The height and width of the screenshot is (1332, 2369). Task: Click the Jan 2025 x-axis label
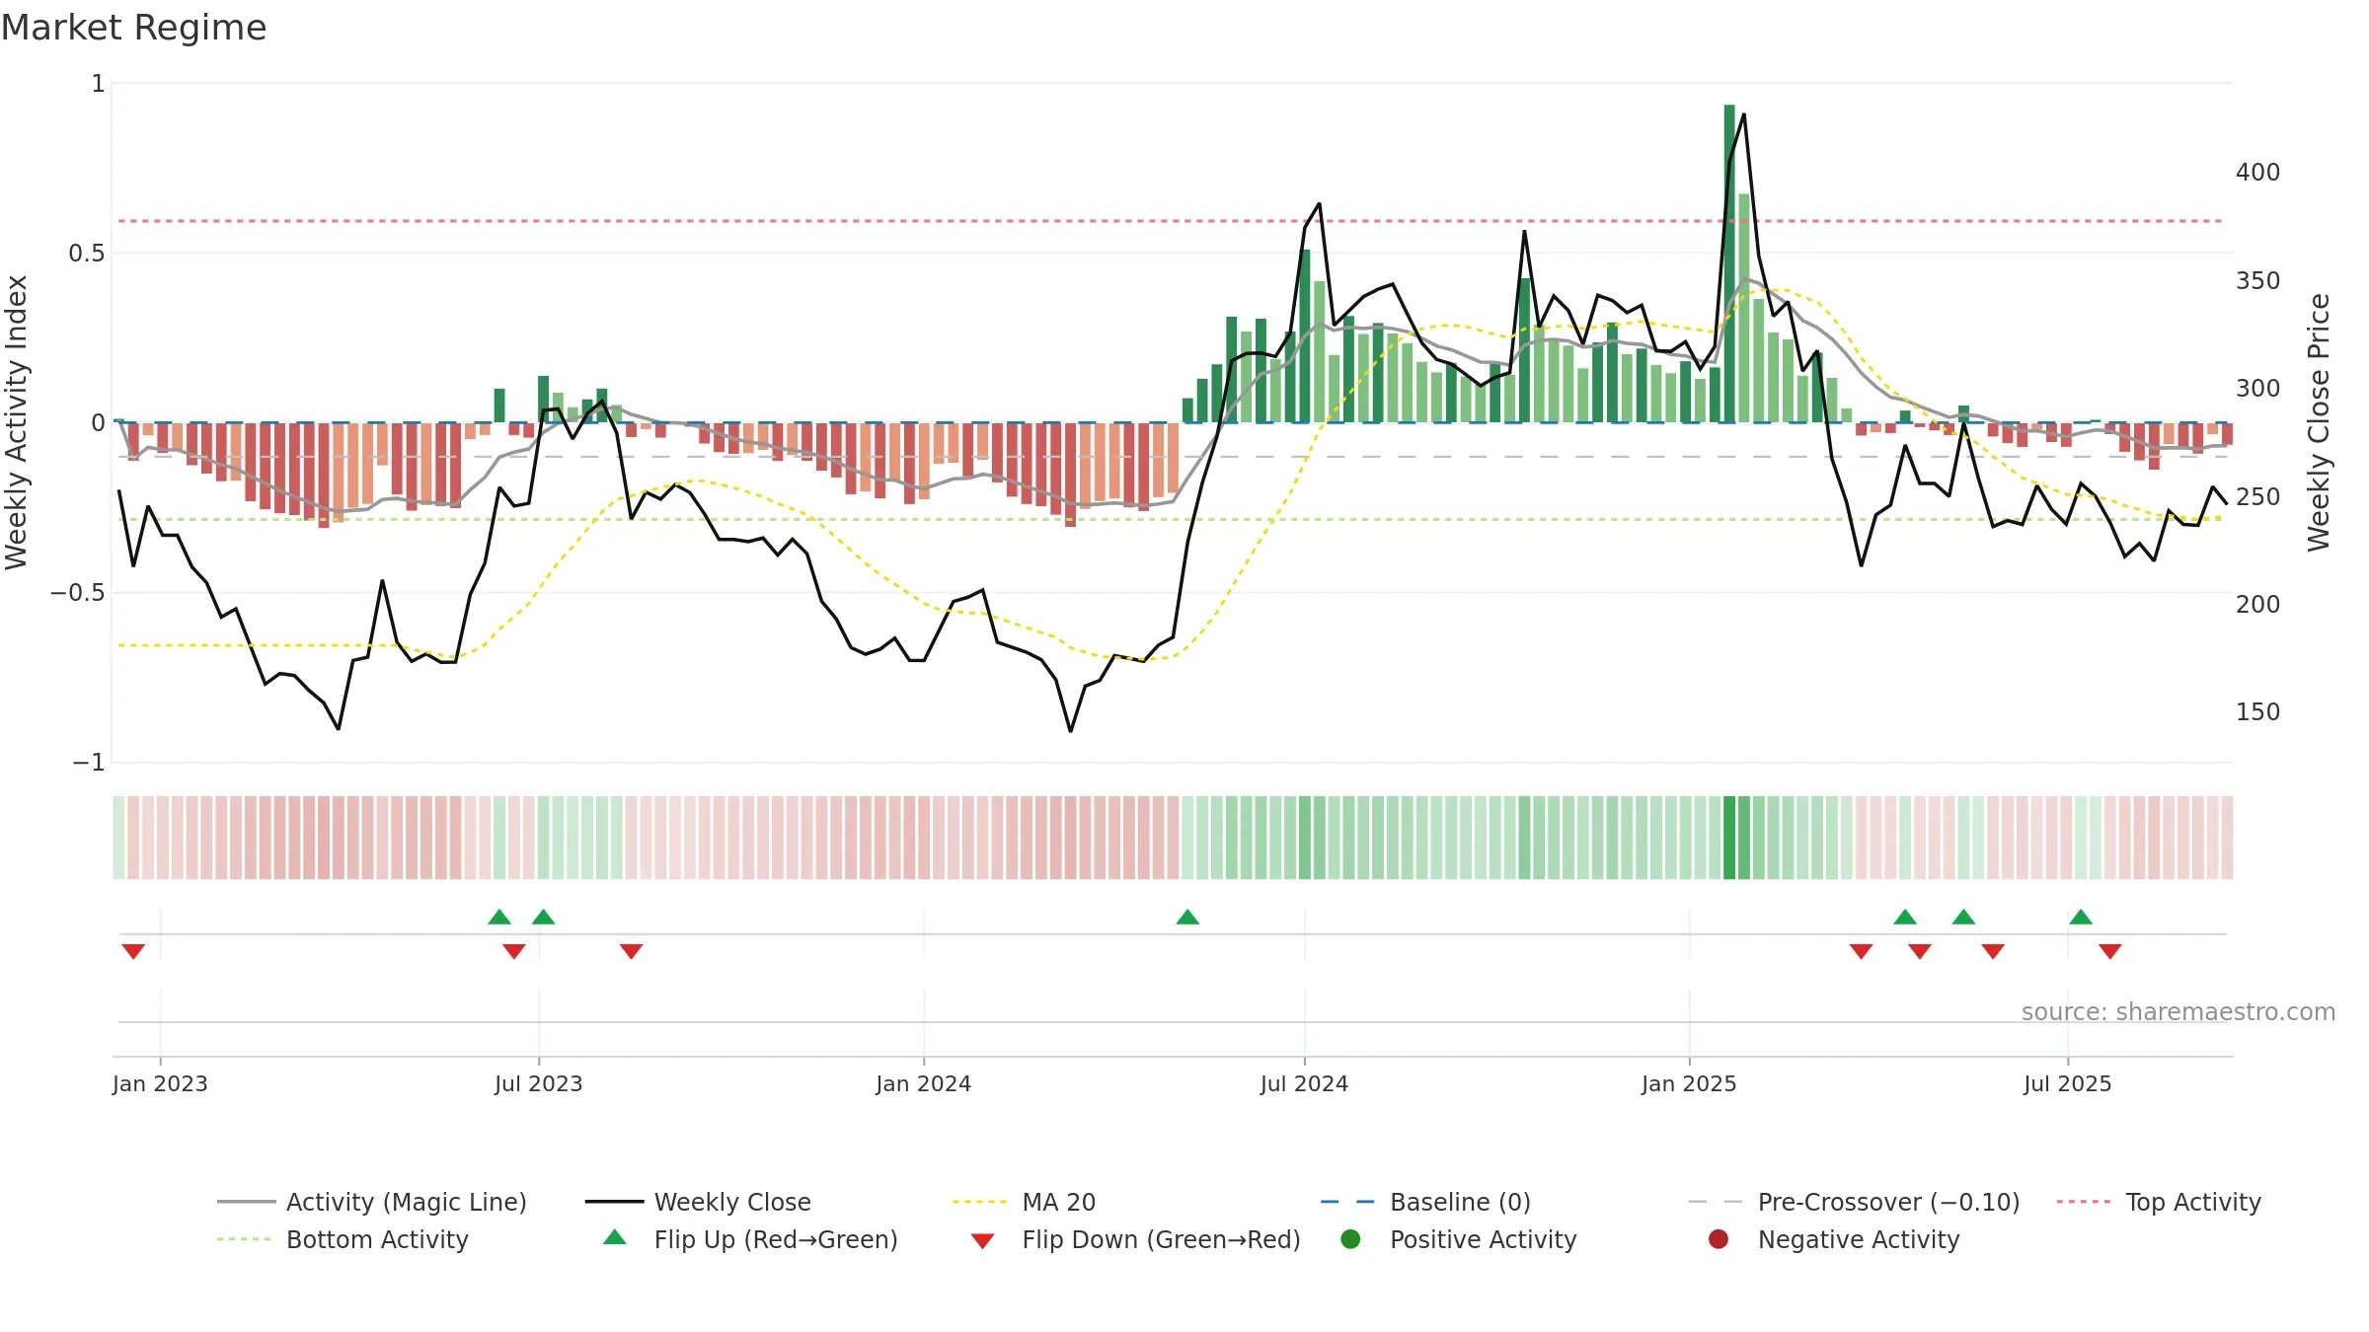coord(1689,1084)
